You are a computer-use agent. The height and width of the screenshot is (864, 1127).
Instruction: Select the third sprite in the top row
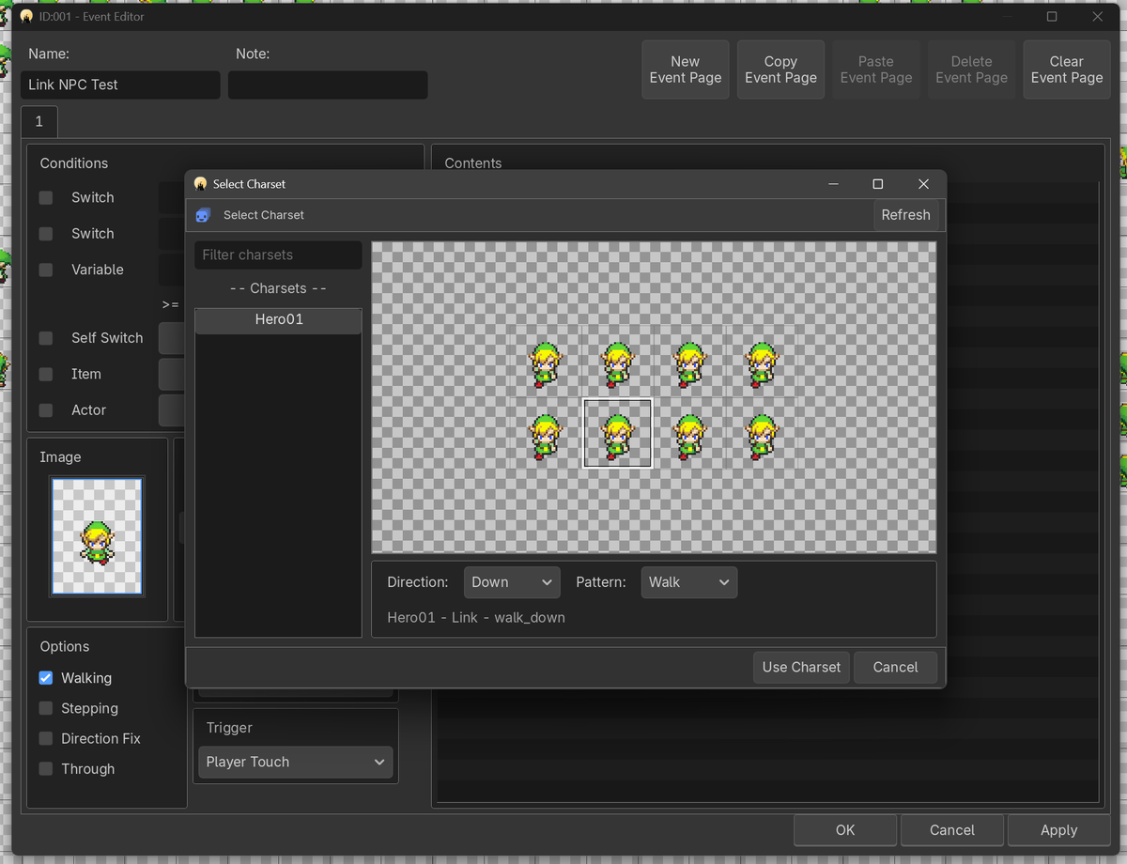click(689, 364)
